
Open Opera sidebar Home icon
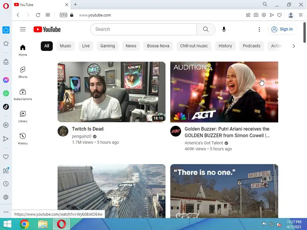(6, 30)
